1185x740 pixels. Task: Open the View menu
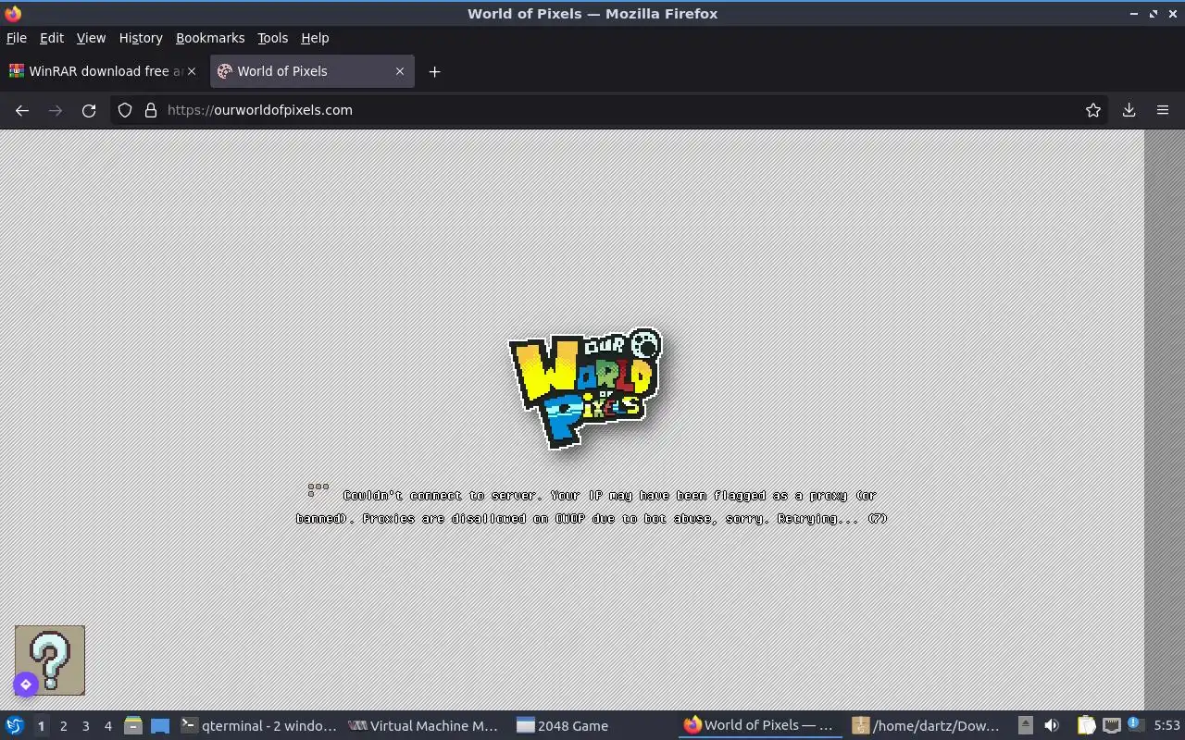tap(91, 38)
